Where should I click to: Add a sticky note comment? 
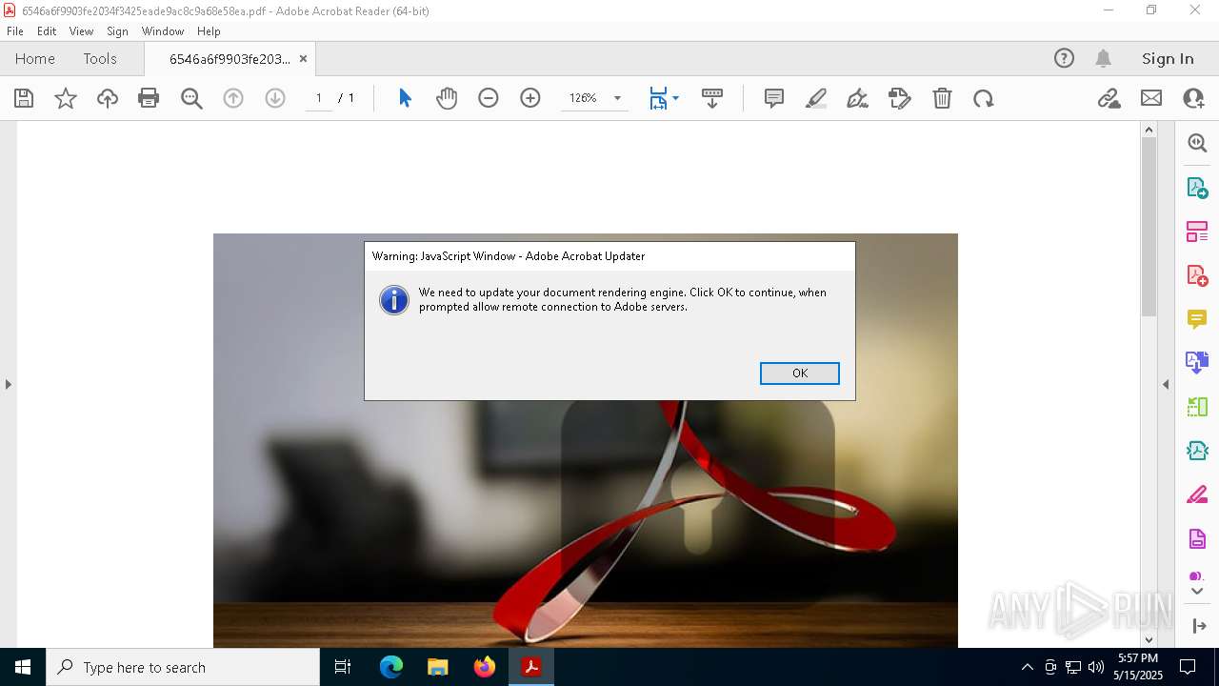[x=774, y=98]
